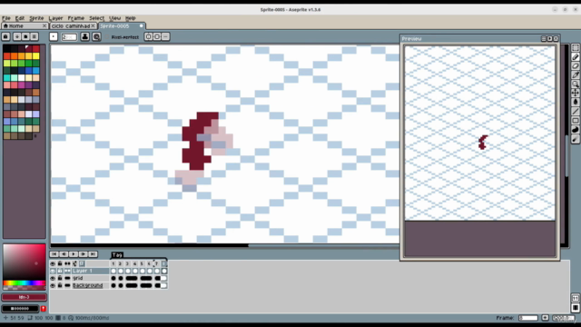Select the Blur tool

[x=575, y=139]
